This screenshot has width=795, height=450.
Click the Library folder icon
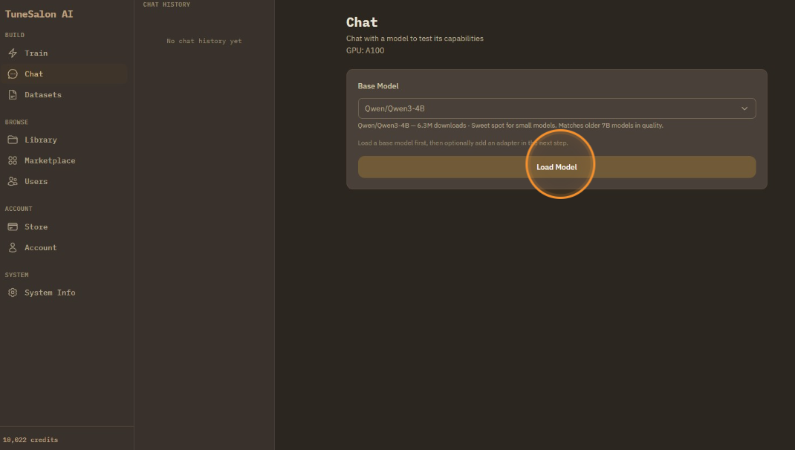(13, 140)
